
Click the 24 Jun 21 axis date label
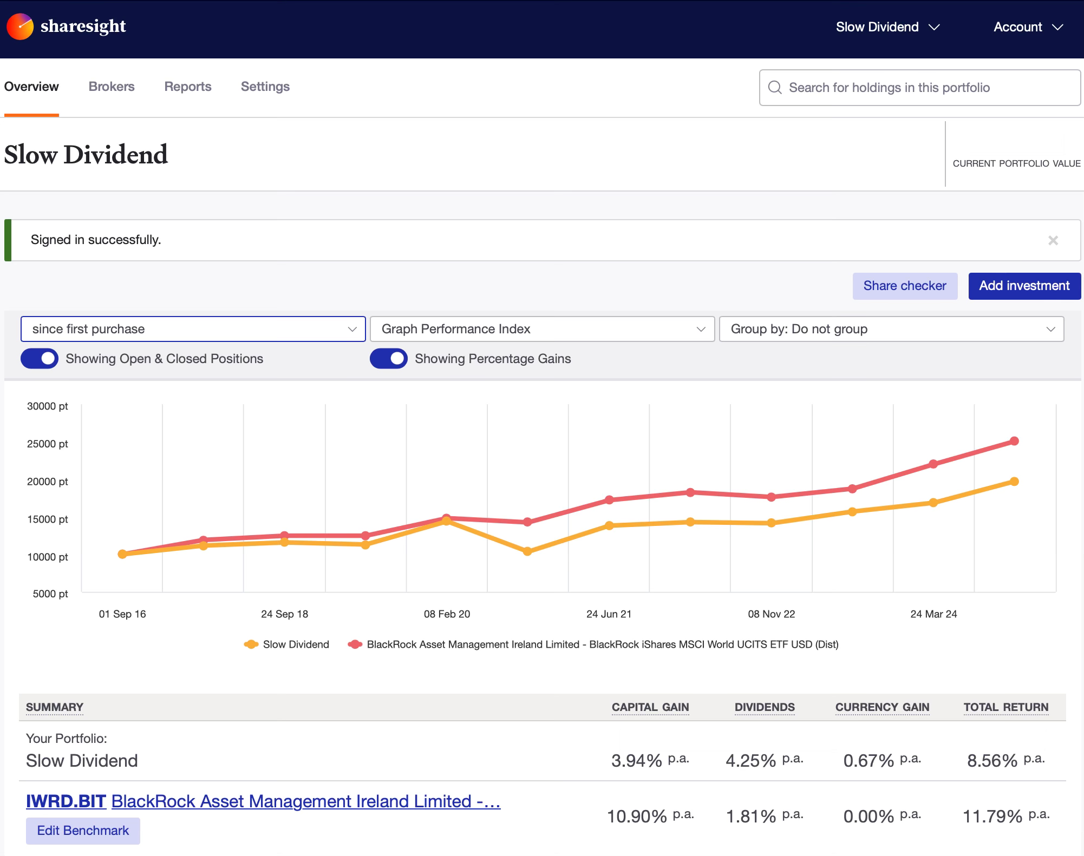click(609, 614)
